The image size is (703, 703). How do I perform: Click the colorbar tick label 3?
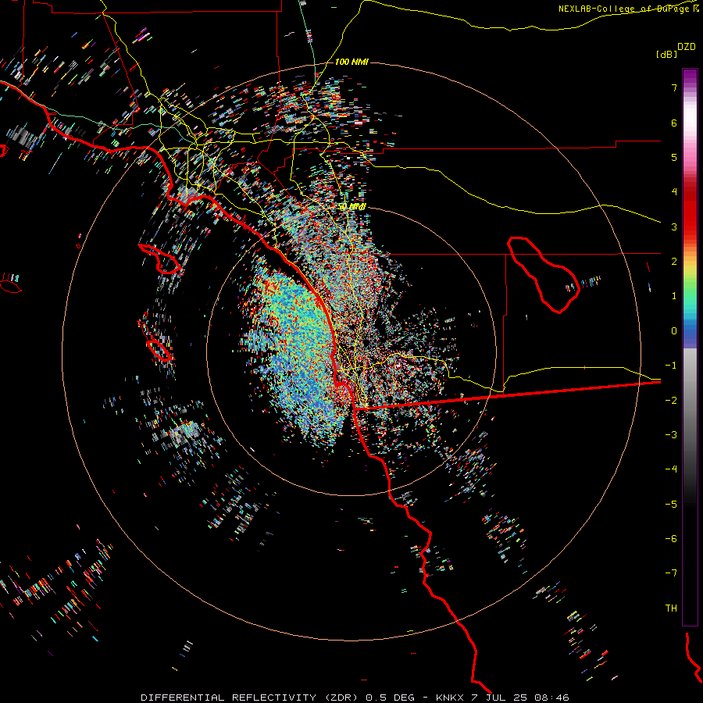pyautogui.click(x=674, y=227)
